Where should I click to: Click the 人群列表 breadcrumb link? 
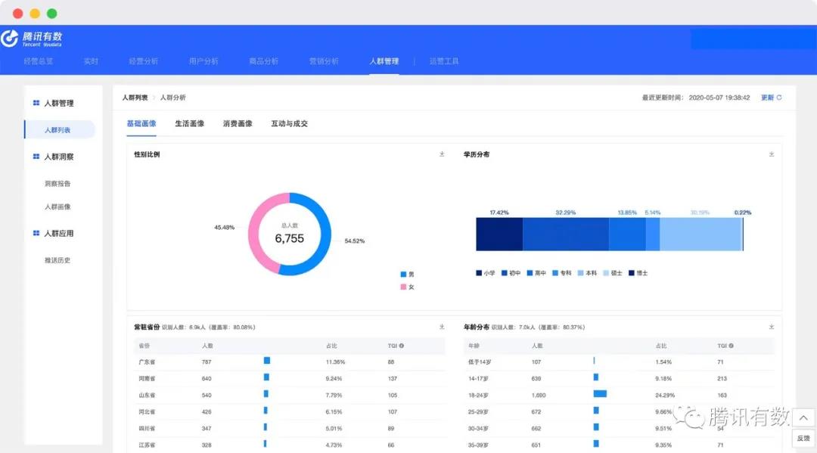135,98
